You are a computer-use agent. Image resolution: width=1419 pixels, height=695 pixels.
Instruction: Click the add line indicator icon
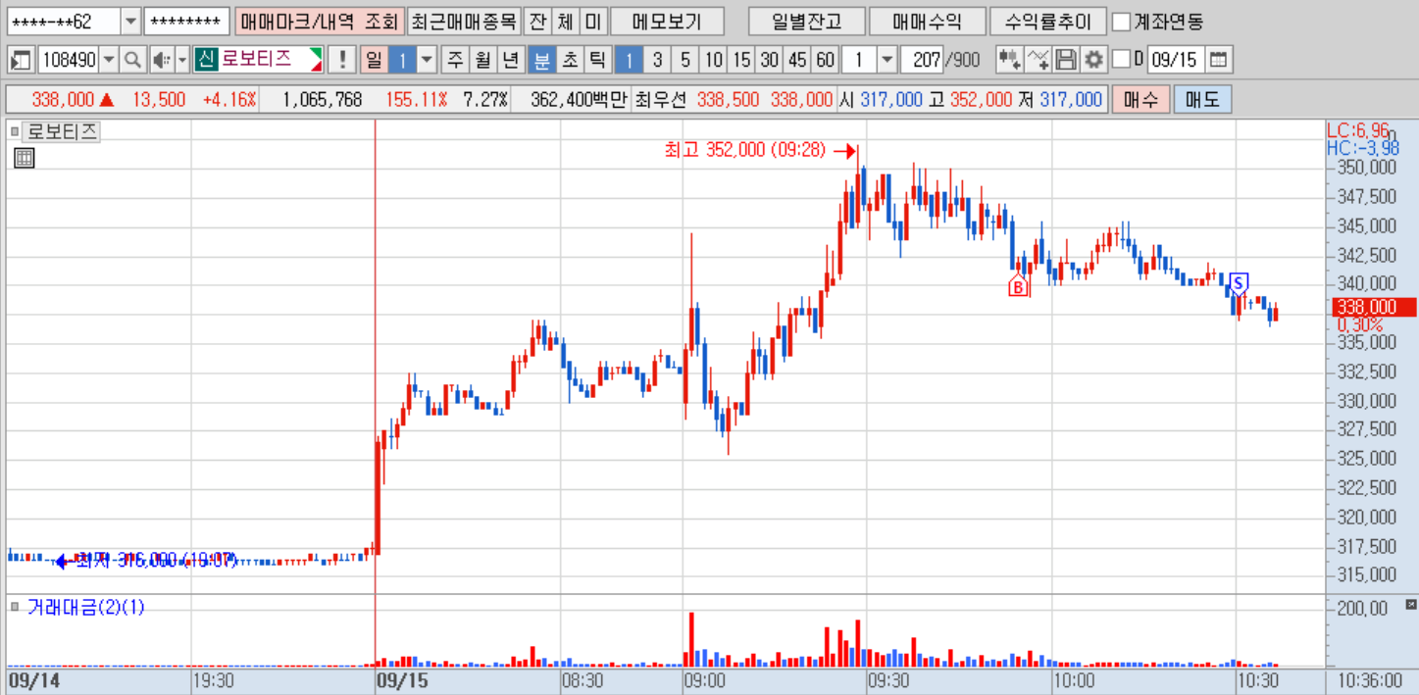point(1039,60)
